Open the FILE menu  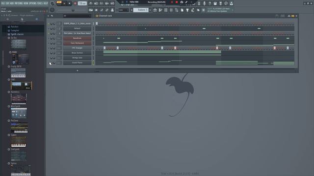[3, 3]
